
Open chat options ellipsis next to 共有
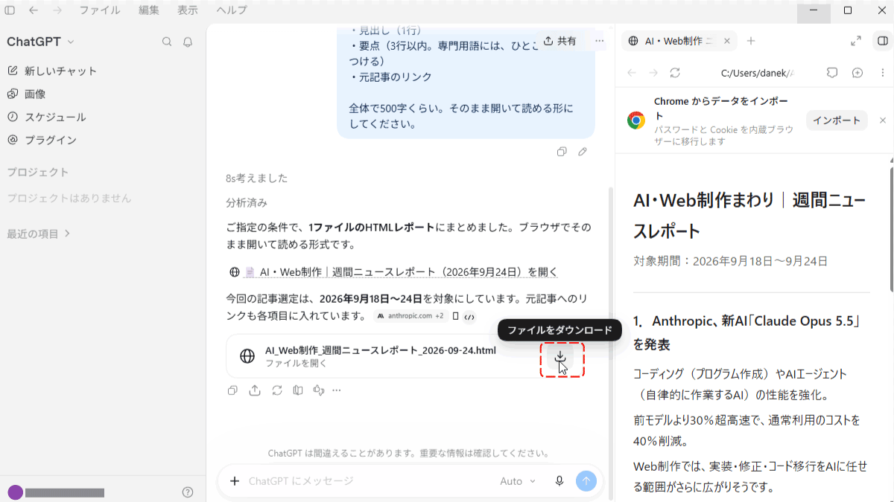tap(600, 41)
